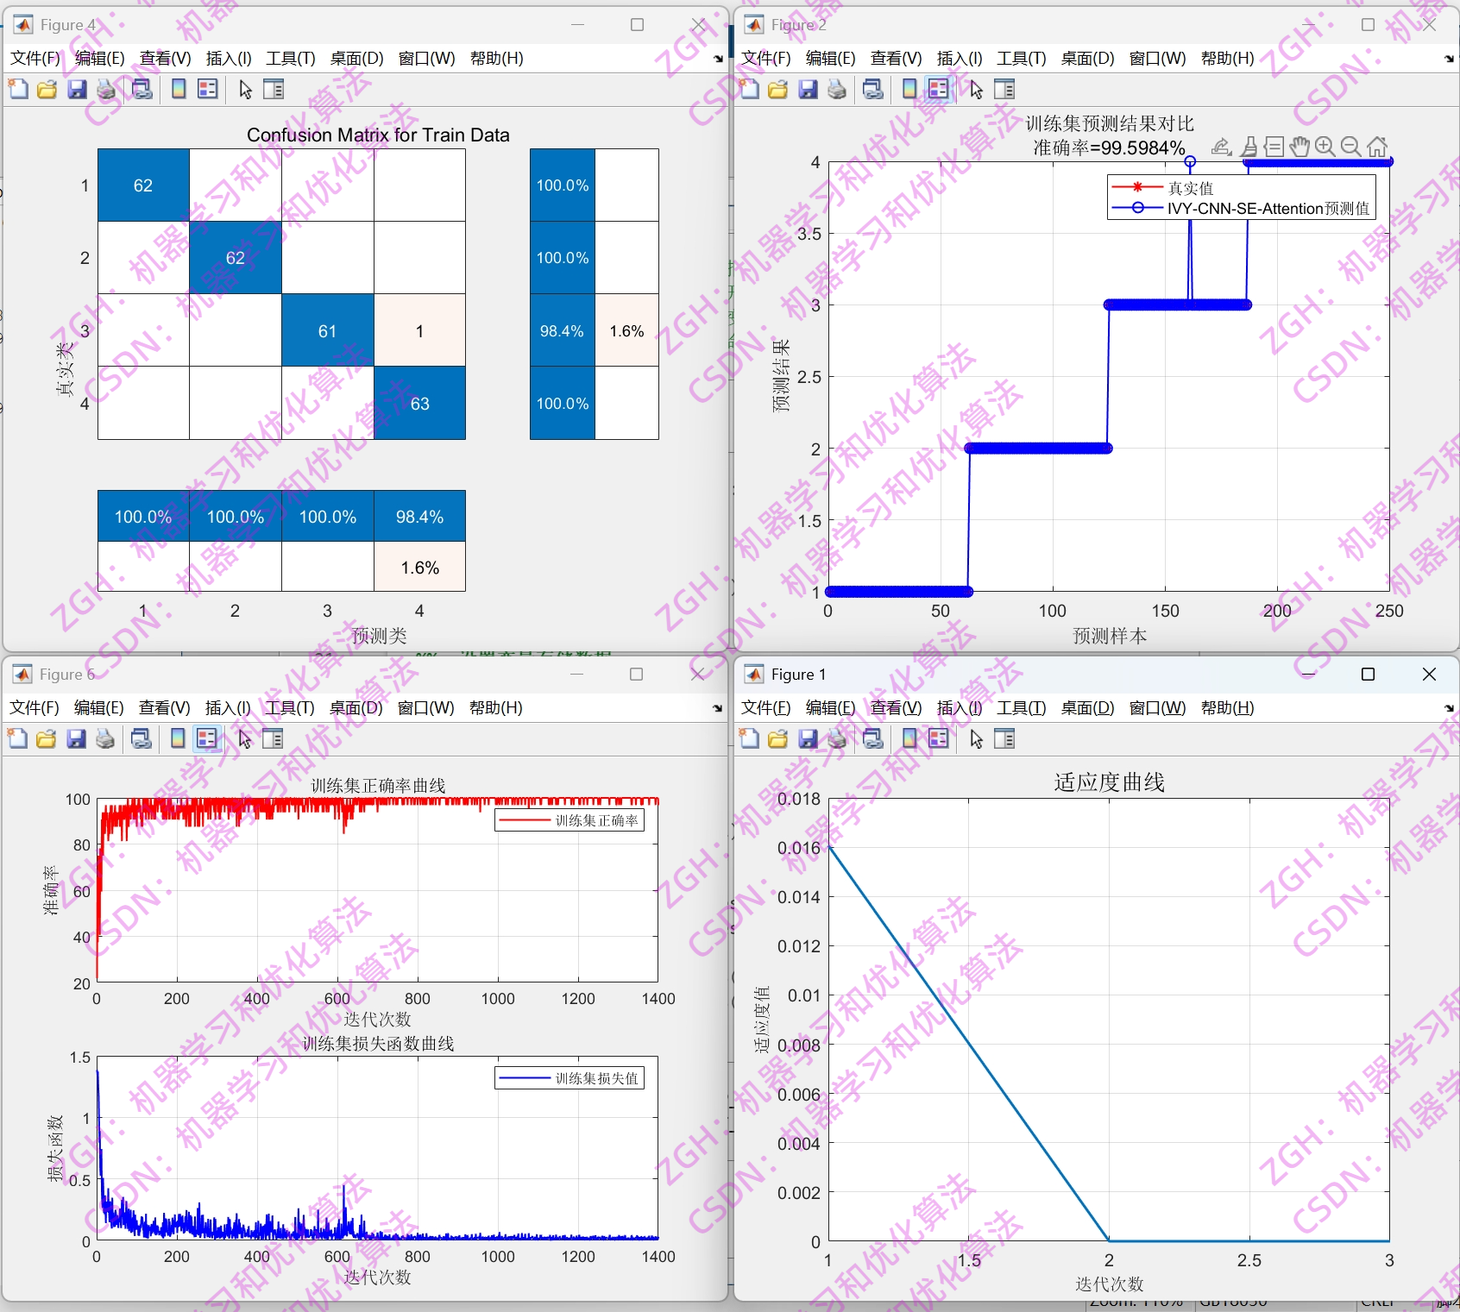Print figure icon in Figure 4 toolbar
This screenshot has width=1460, height=1312.
(106, 89)
